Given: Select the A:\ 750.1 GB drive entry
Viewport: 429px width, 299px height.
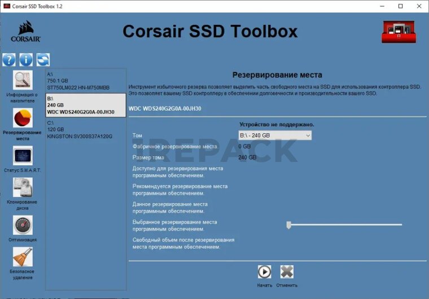Looking at the screenshot, I should click(x=86, y=81).
